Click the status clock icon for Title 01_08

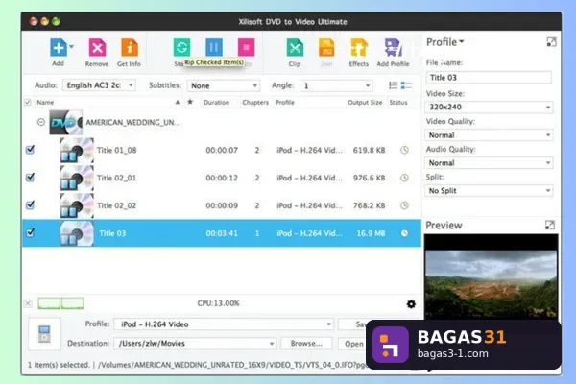tap(404, 150)
